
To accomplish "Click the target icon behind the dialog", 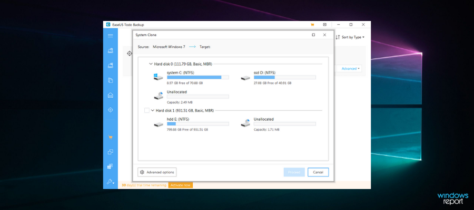I will 130,54.
